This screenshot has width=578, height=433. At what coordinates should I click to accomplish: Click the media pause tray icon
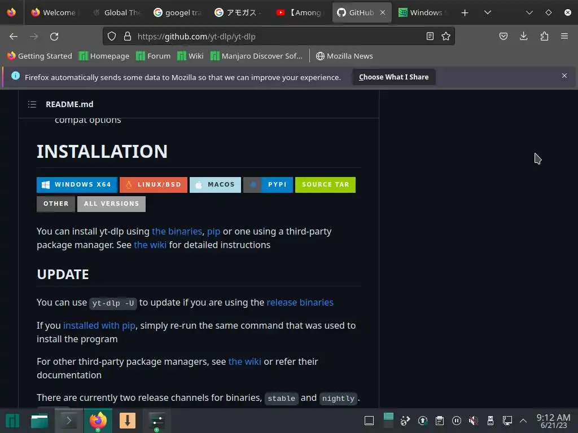click(x=456, y=421)
